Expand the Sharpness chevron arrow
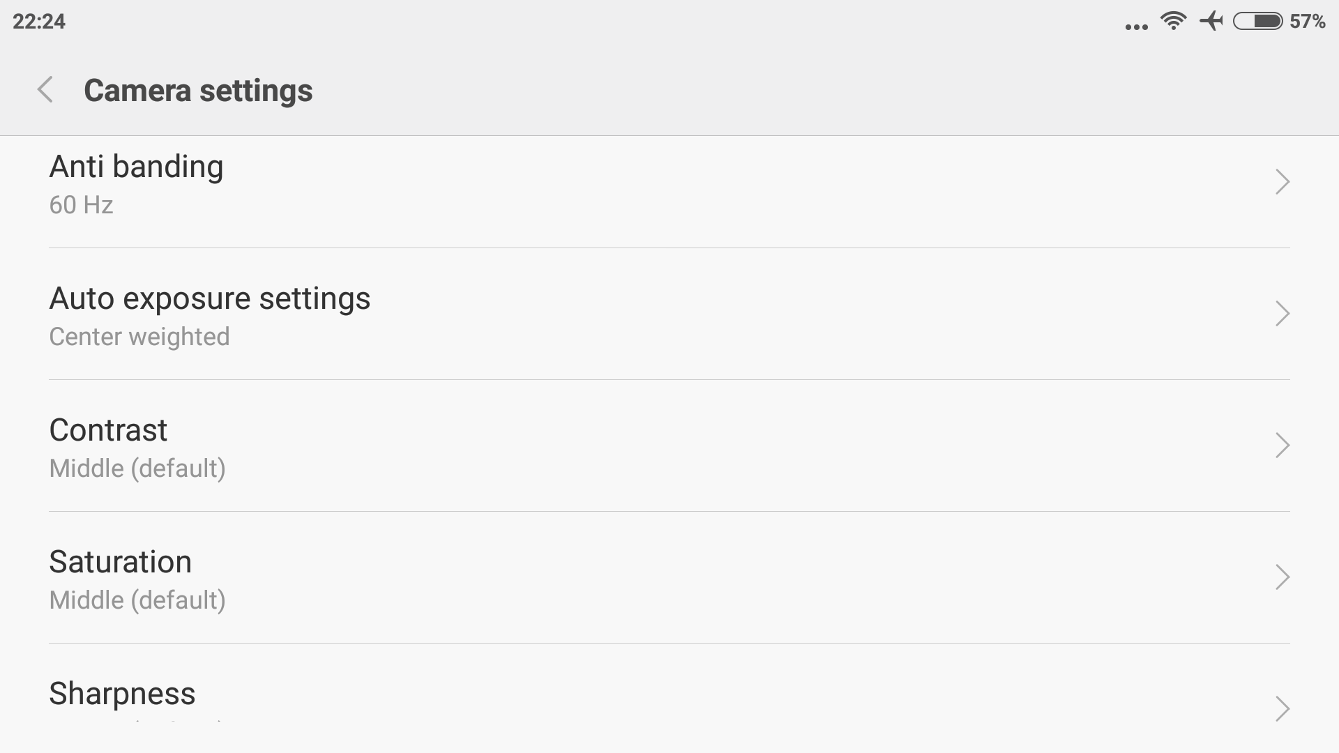The width and height of the screenshot is (1339, 753). click(x=1282, y=708)
